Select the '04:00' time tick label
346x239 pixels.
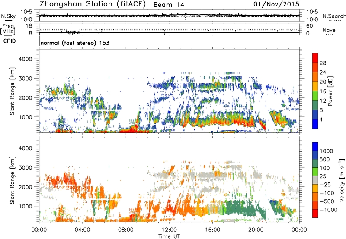click(x=83, y=230)
